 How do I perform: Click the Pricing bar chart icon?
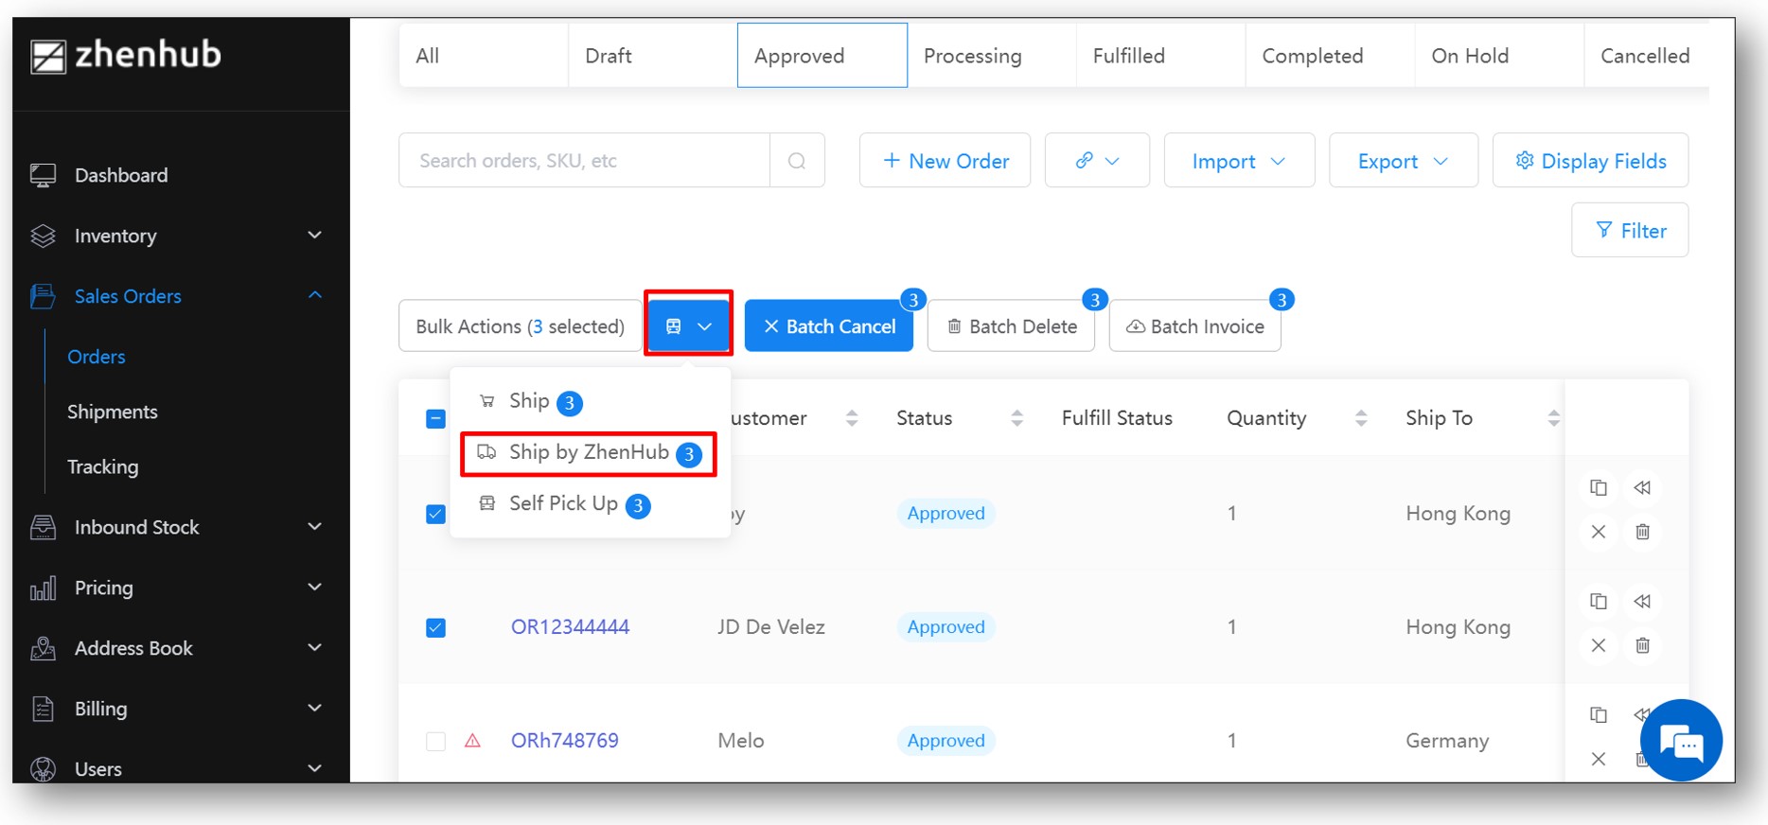click(x=44, y=588)
